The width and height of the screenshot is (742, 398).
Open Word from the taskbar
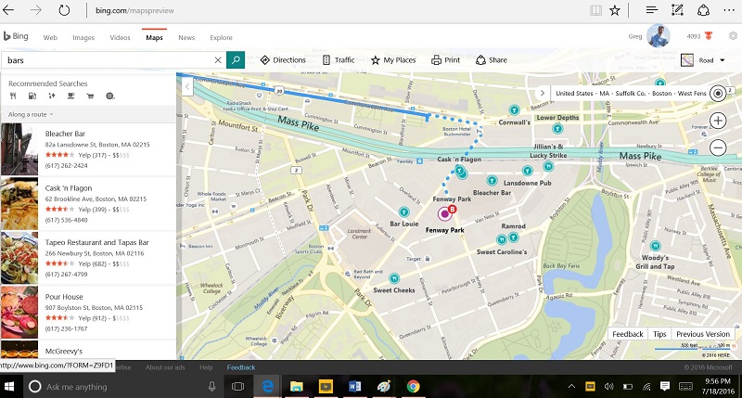pyautogui.click(x=354, y=387)
